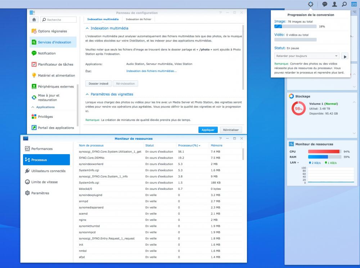
Task: Click the help icon of Moniteur de ressources window
Action: [x=220, y=138]
